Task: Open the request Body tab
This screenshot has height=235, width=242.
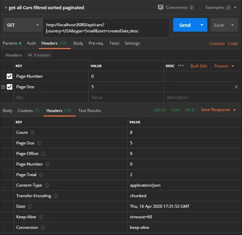Action: pyautogui.click(x=78, y=43)
